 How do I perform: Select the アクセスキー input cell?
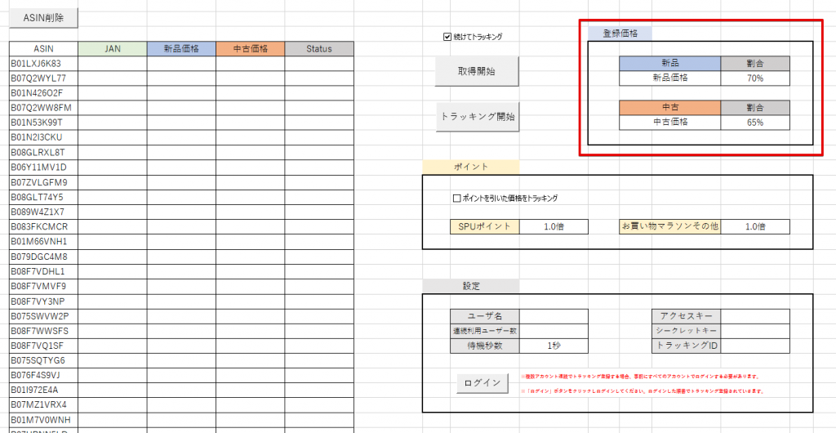(x=754, y=316)
